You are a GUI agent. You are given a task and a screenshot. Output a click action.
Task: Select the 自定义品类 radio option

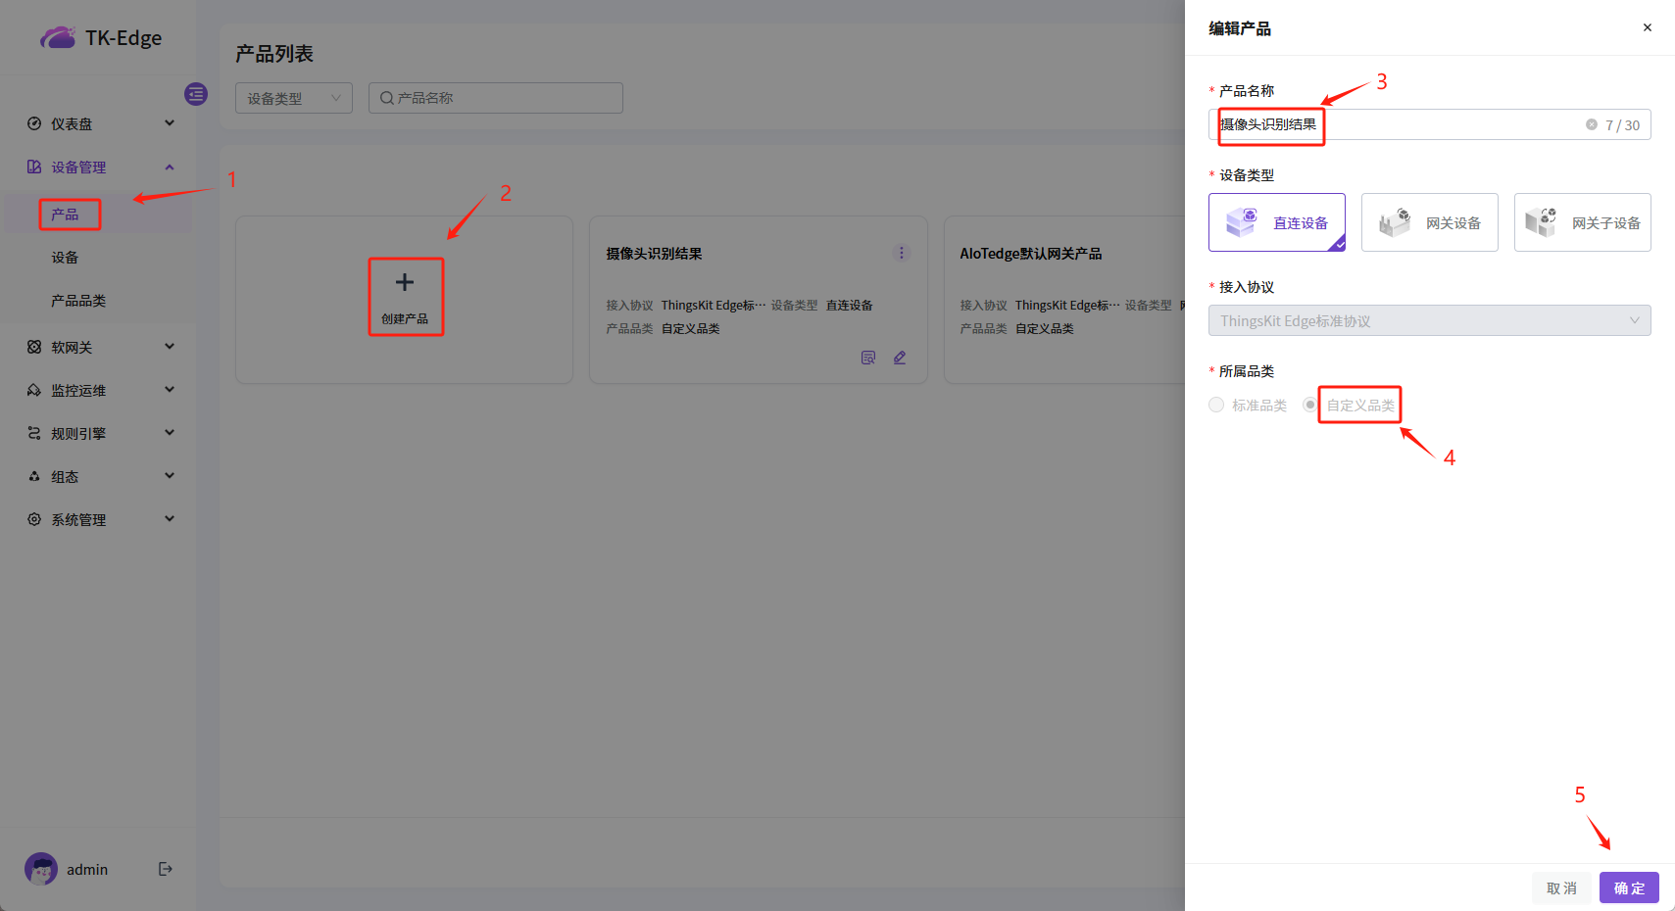click(1310, 405)
